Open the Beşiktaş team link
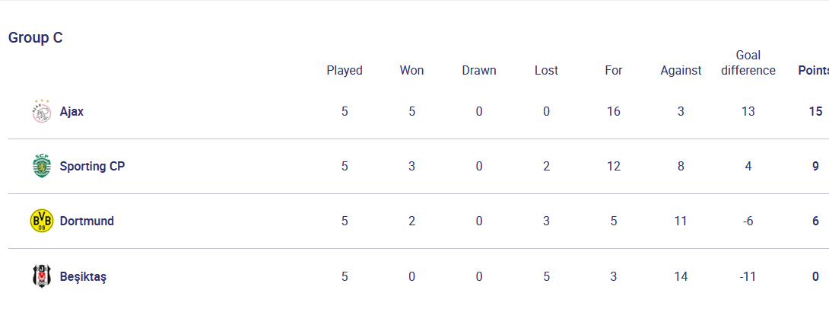 (83, 276)
